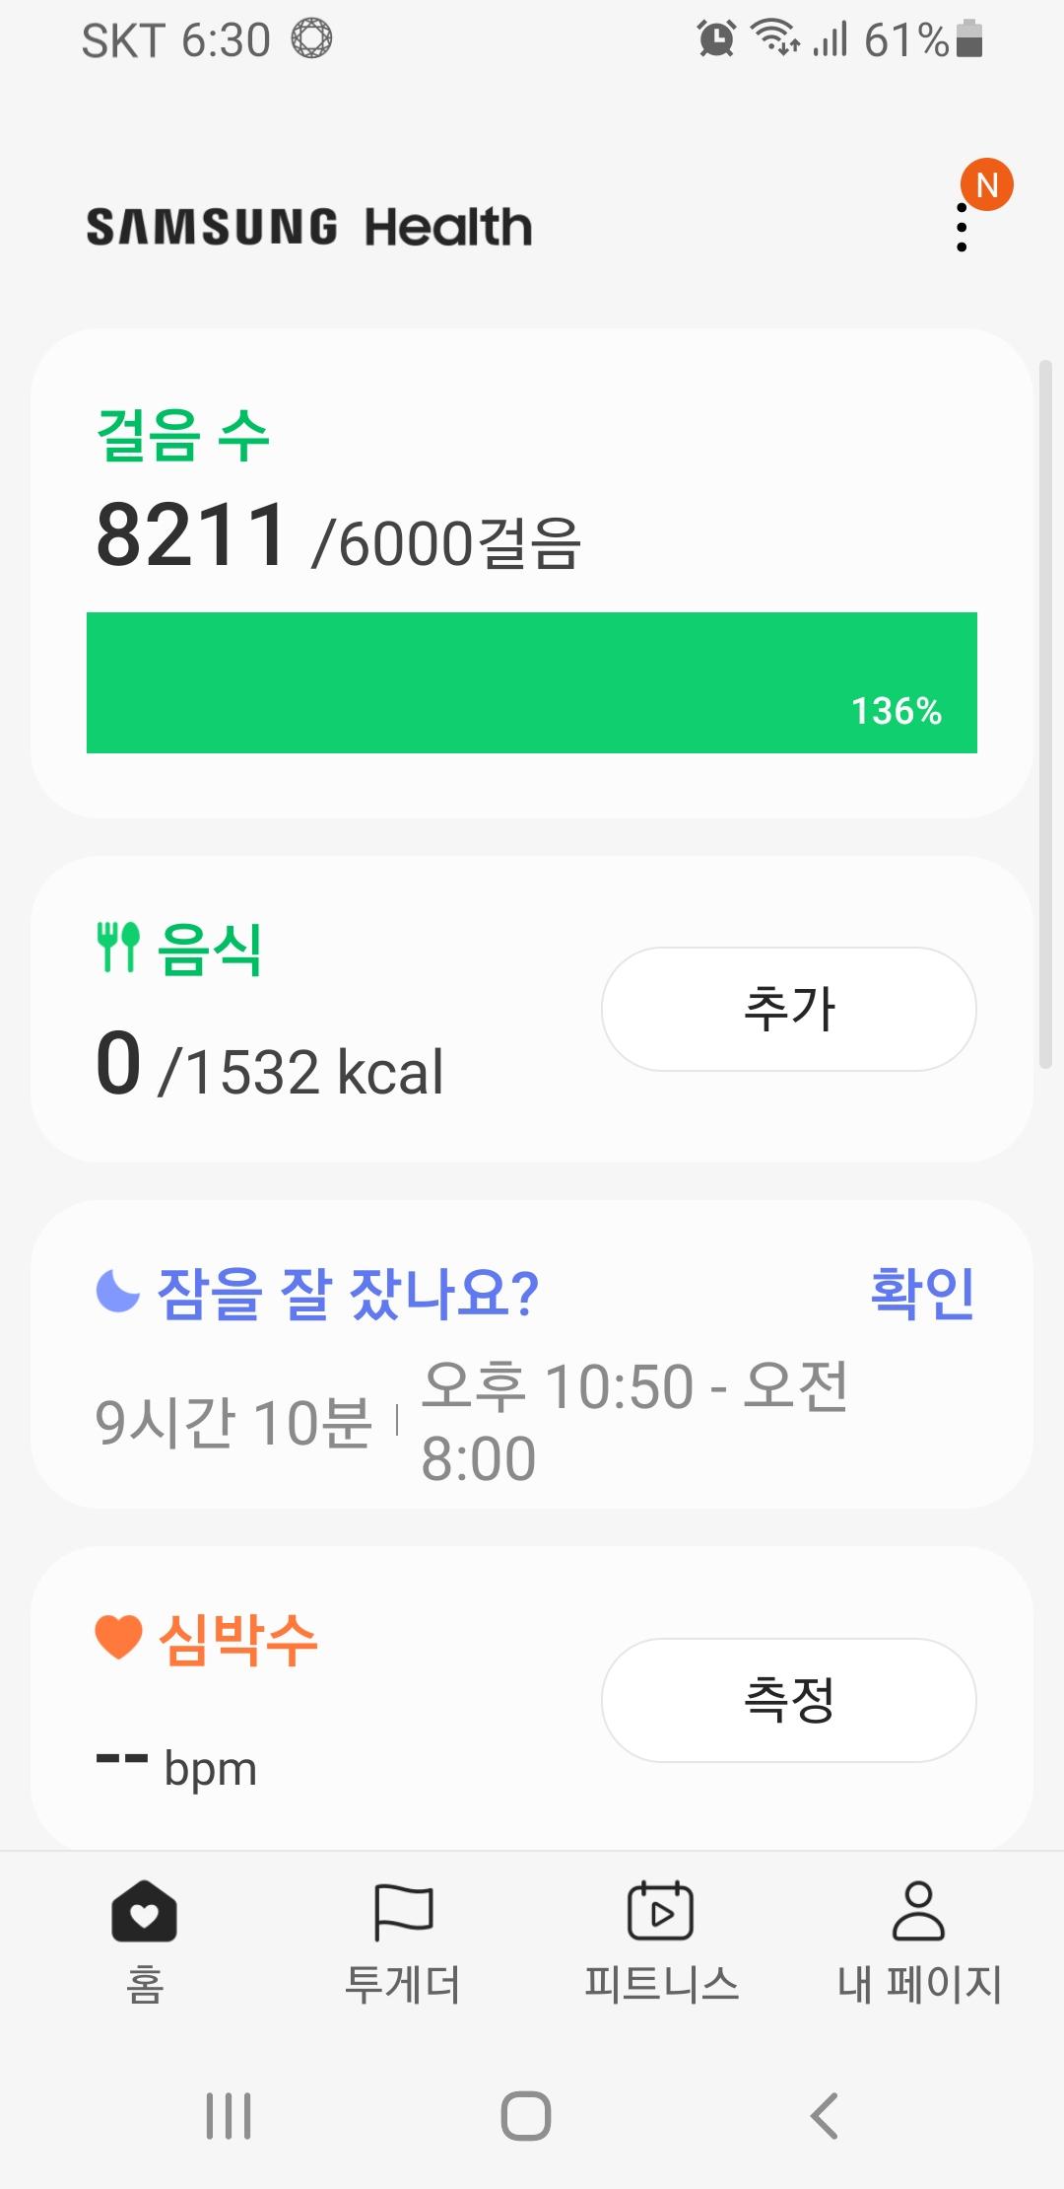This screenshot has height=2189, width=1064.
Task: Tap the Home tab house icon
Action: (144, 1911)
